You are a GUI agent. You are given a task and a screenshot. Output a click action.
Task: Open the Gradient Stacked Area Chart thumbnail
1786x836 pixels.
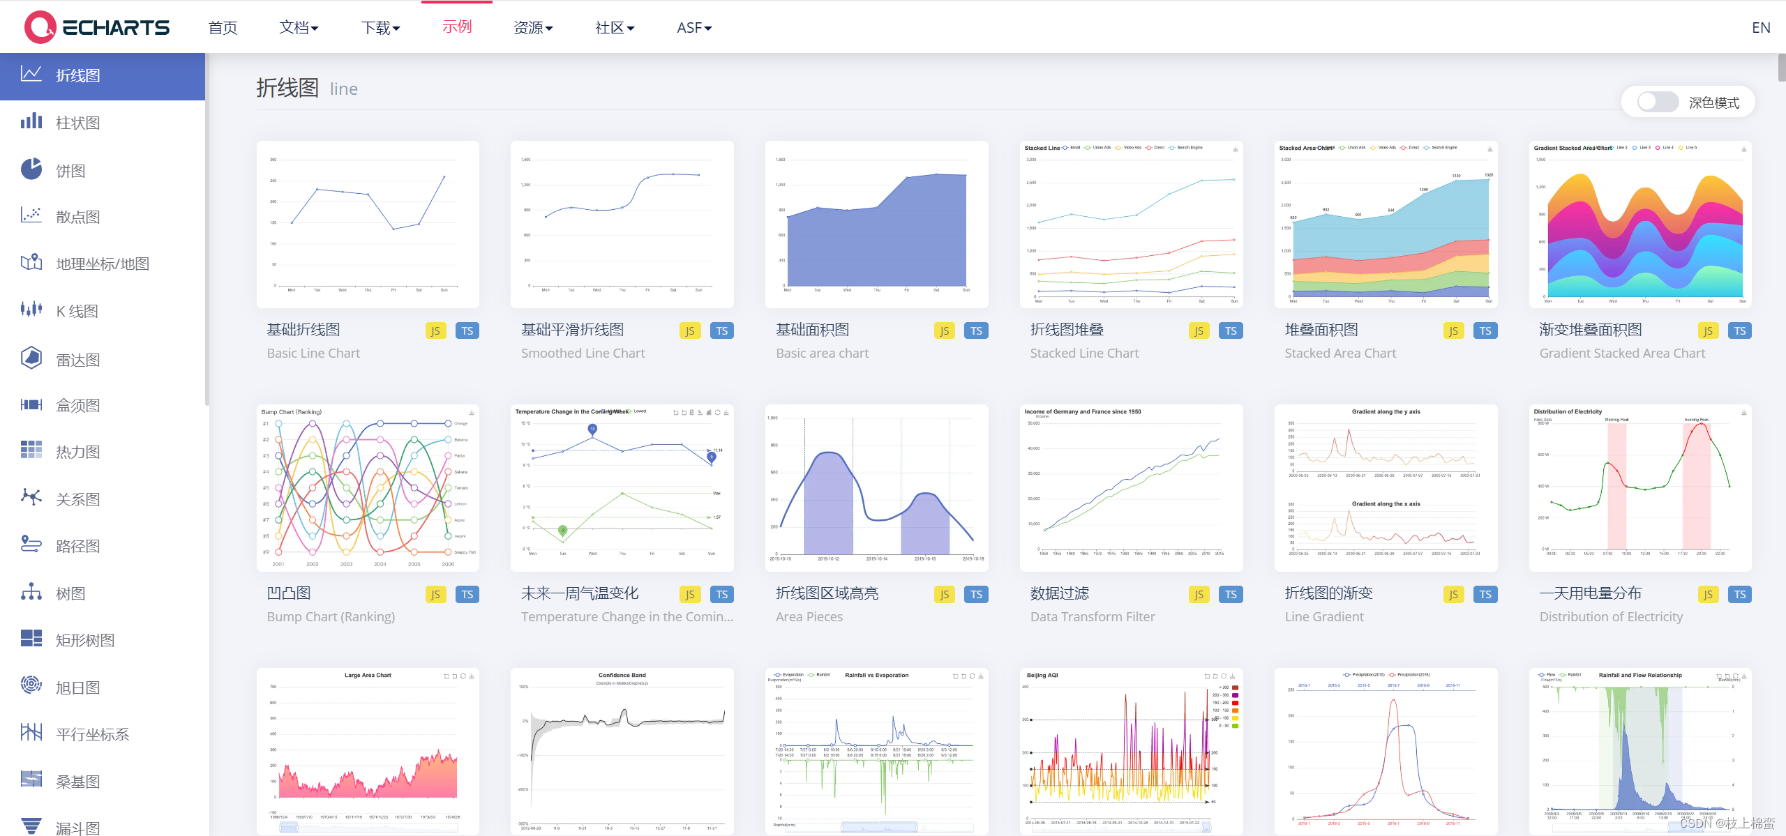[1640, 225]
